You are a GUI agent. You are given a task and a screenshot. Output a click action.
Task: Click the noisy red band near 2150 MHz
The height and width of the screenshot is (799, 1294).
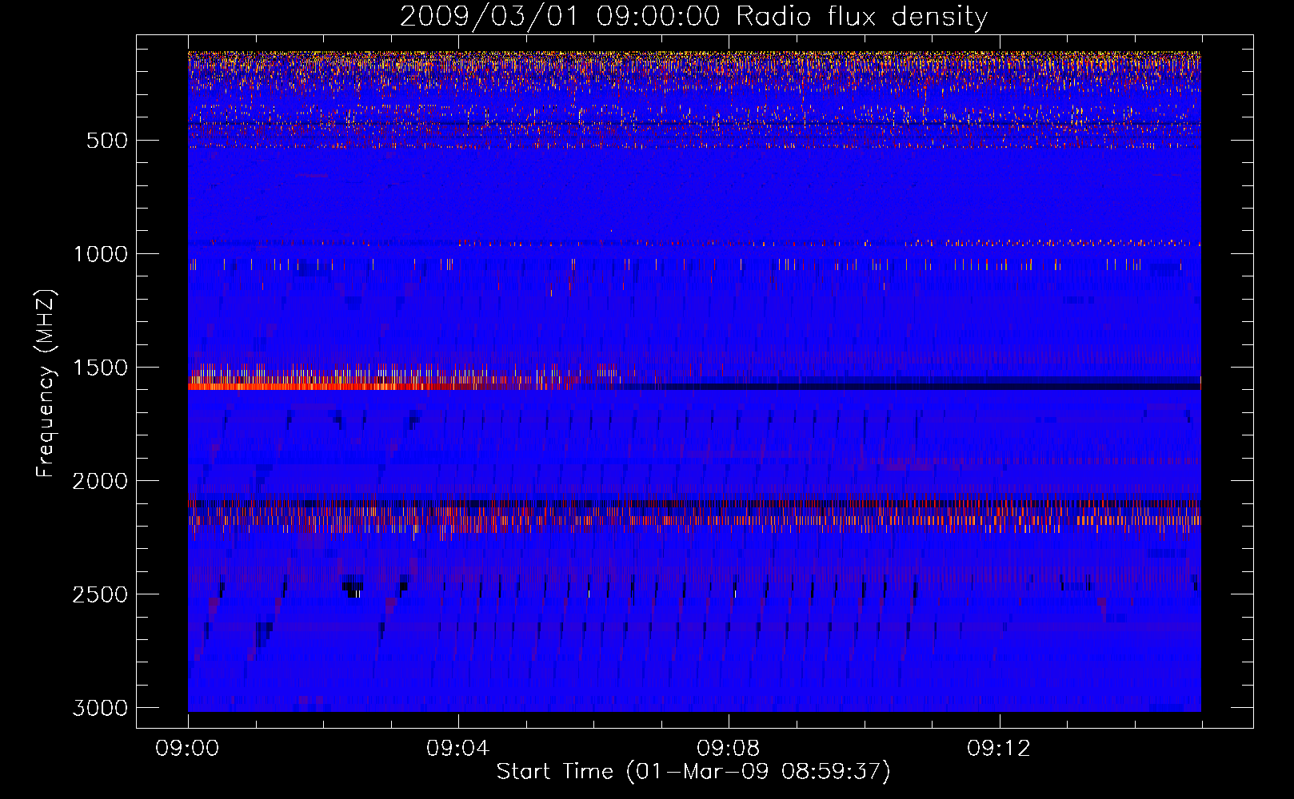pos(694,519)
